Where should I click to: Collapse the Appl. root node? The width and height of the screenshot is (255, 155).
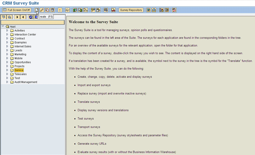point(3,26)
